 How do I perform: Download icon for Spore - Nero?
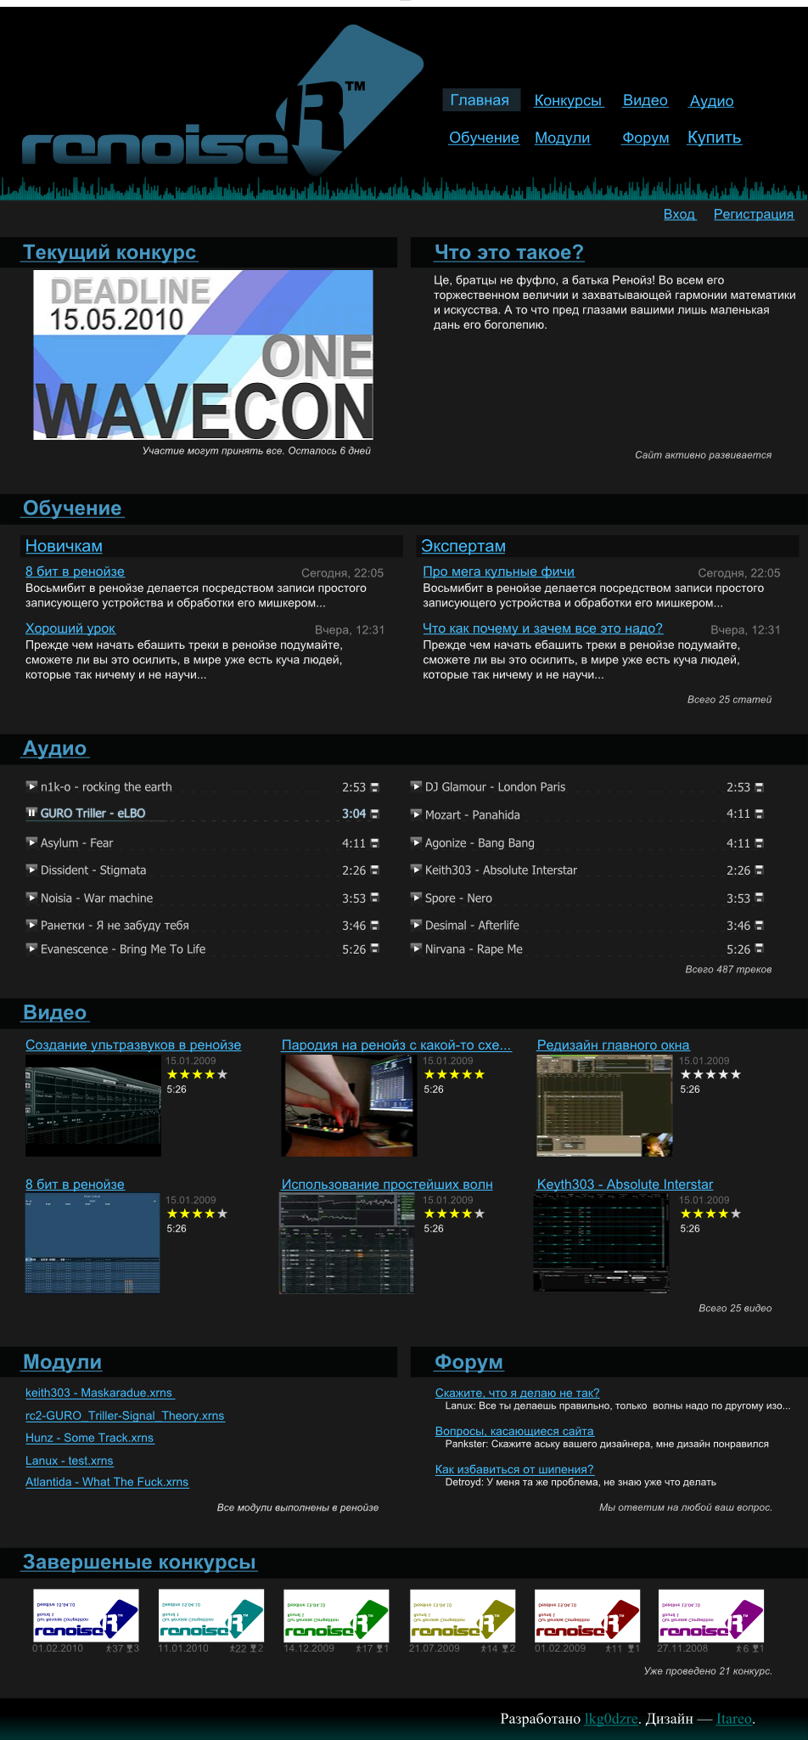tap(760, 898)
